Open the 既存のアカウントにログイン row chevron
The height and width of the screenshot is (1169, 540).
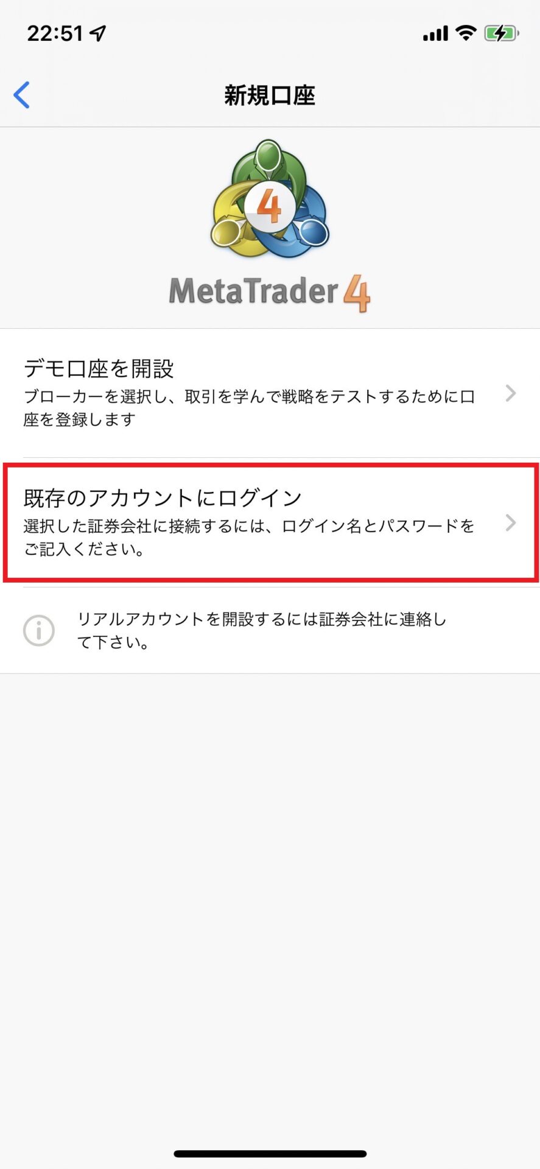[511, 522]
